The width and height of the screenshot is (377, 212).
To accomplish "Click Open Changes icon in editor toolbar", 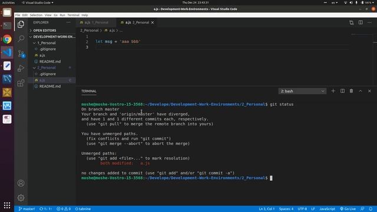I will [352, 22].
